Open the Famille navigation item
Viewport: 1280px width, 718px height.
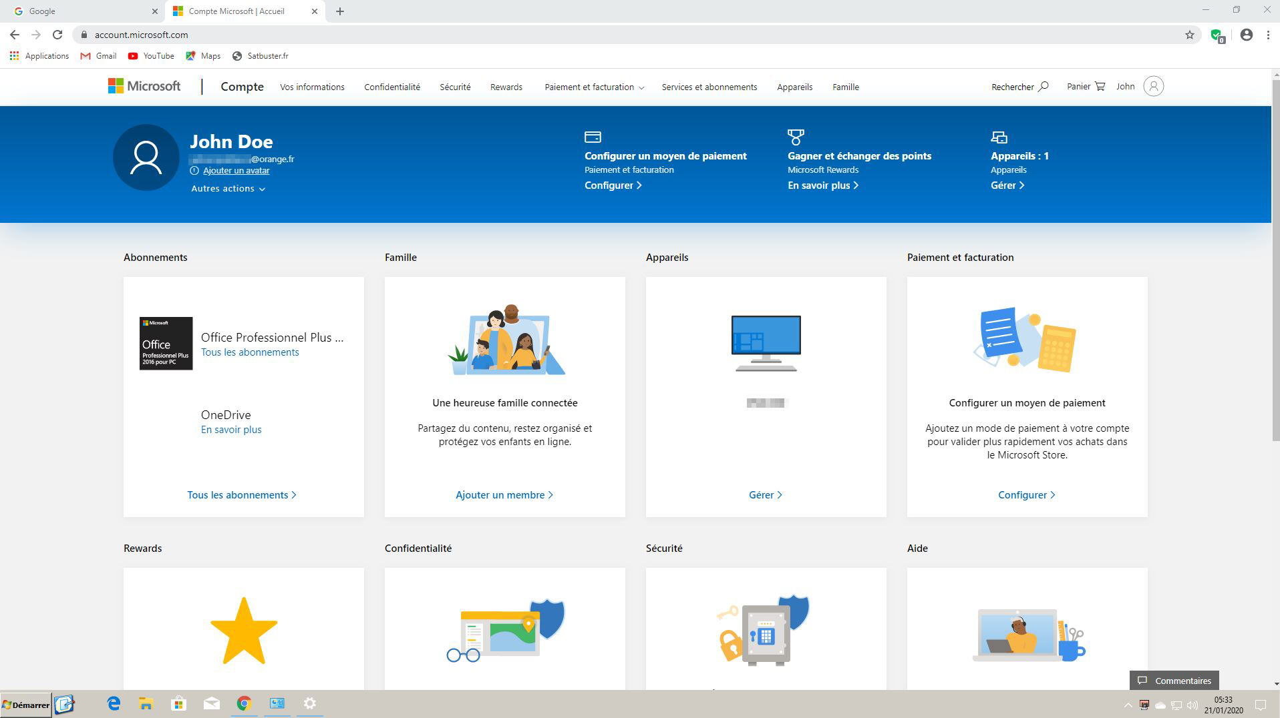click(x=845, y=87)
